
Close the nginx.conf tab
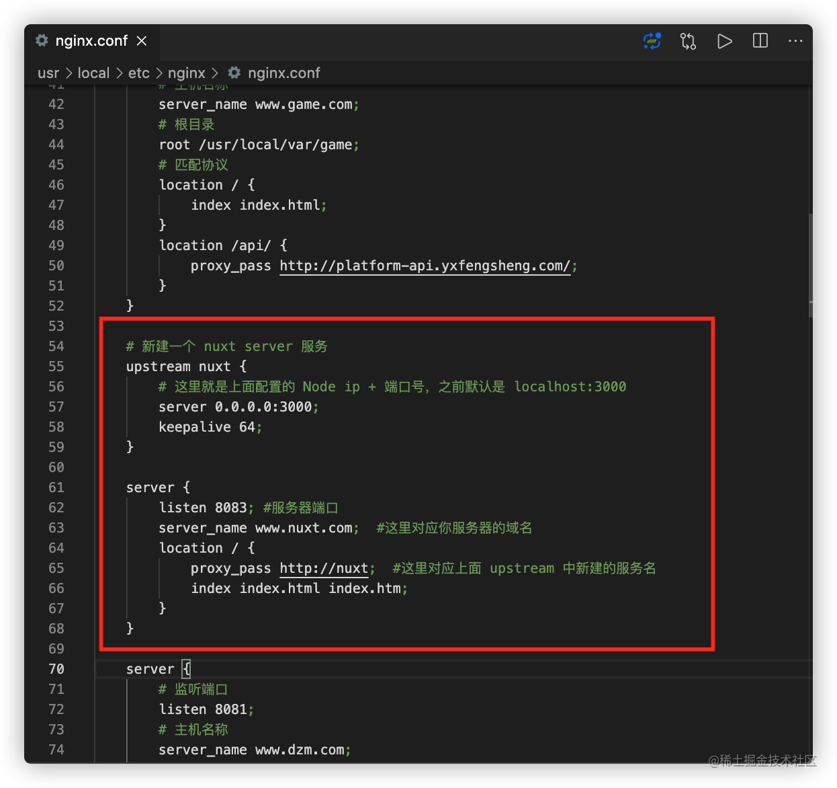[141, 40]
